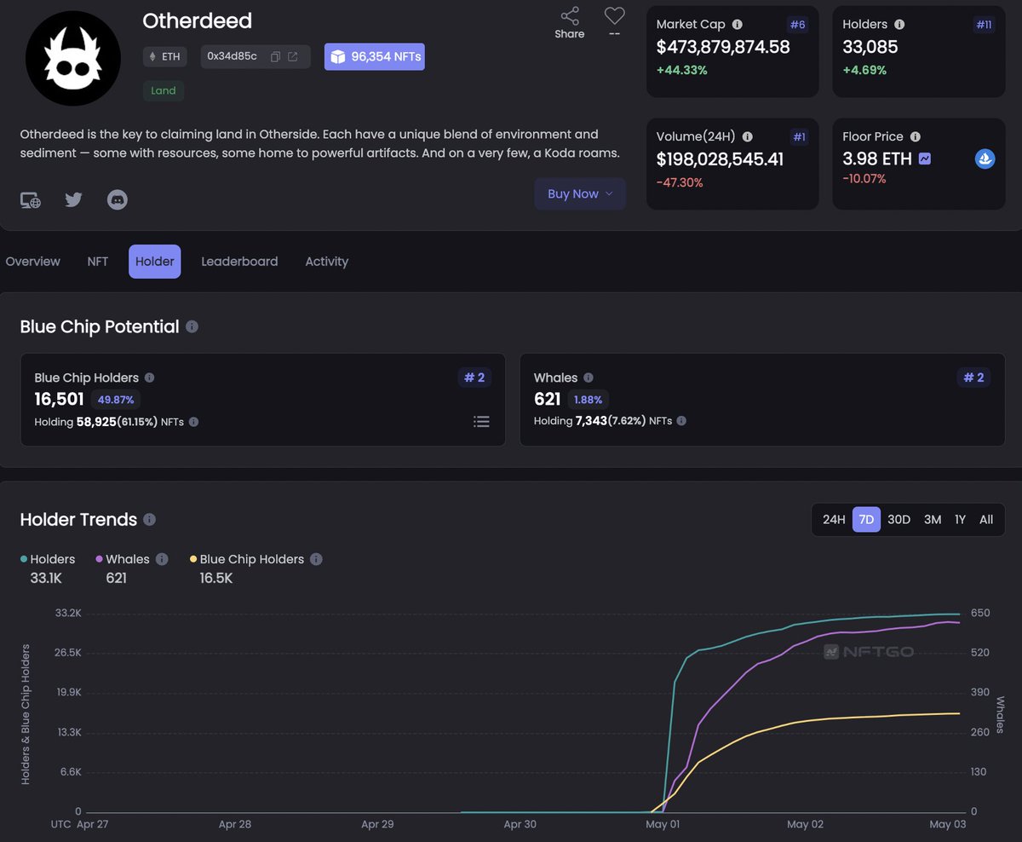Open floor price chart icon beside 3.98 ETH
The width and height of the screenshot is (1022, 842).
point(924,159)
